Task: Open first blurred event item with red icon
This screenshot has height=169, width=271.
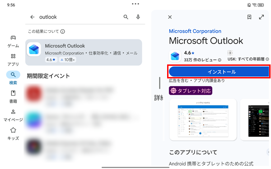Action: pyautogui.click(x=83, y=96)
